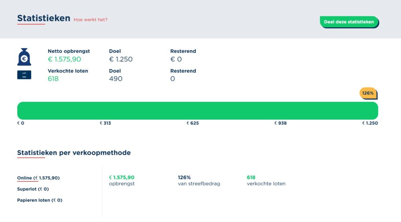
Task: Click the € 1.250 scale end label
Action: point(370,123)
